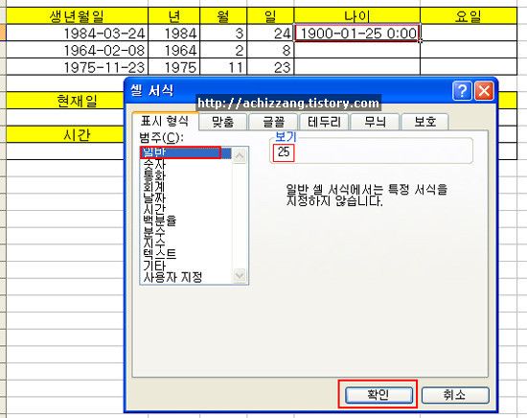Click category list scroll up arrow

pos(240,155)
